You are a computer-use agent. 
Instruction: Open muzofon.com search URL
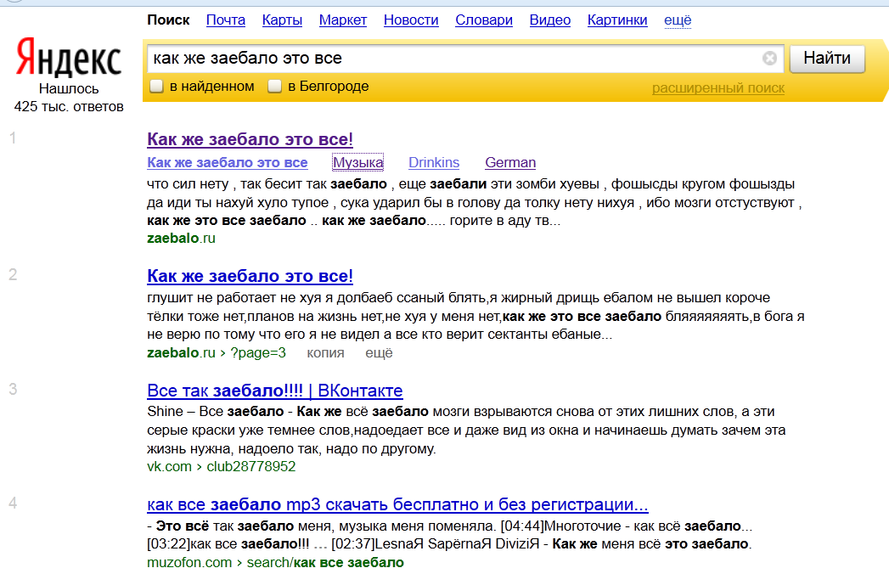(x=276, y=562)
